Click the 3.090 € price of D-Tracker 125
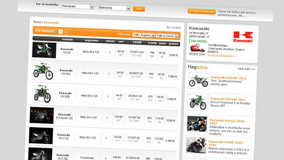The image size is (284, 160). pyautogui.click(x=170, y=121)
